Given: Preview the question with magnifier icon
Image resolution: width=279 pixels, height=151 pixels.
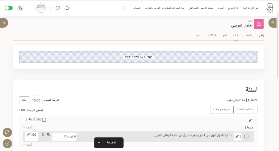Looking at the screenshot, I should pyautogui.click(x=48, y=135).
